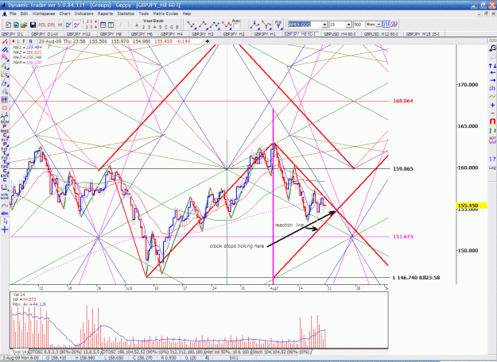Expand the period dropdown showing 15
Image resolution: width=497 pixels, height=362 pixels.
(348, 25)
